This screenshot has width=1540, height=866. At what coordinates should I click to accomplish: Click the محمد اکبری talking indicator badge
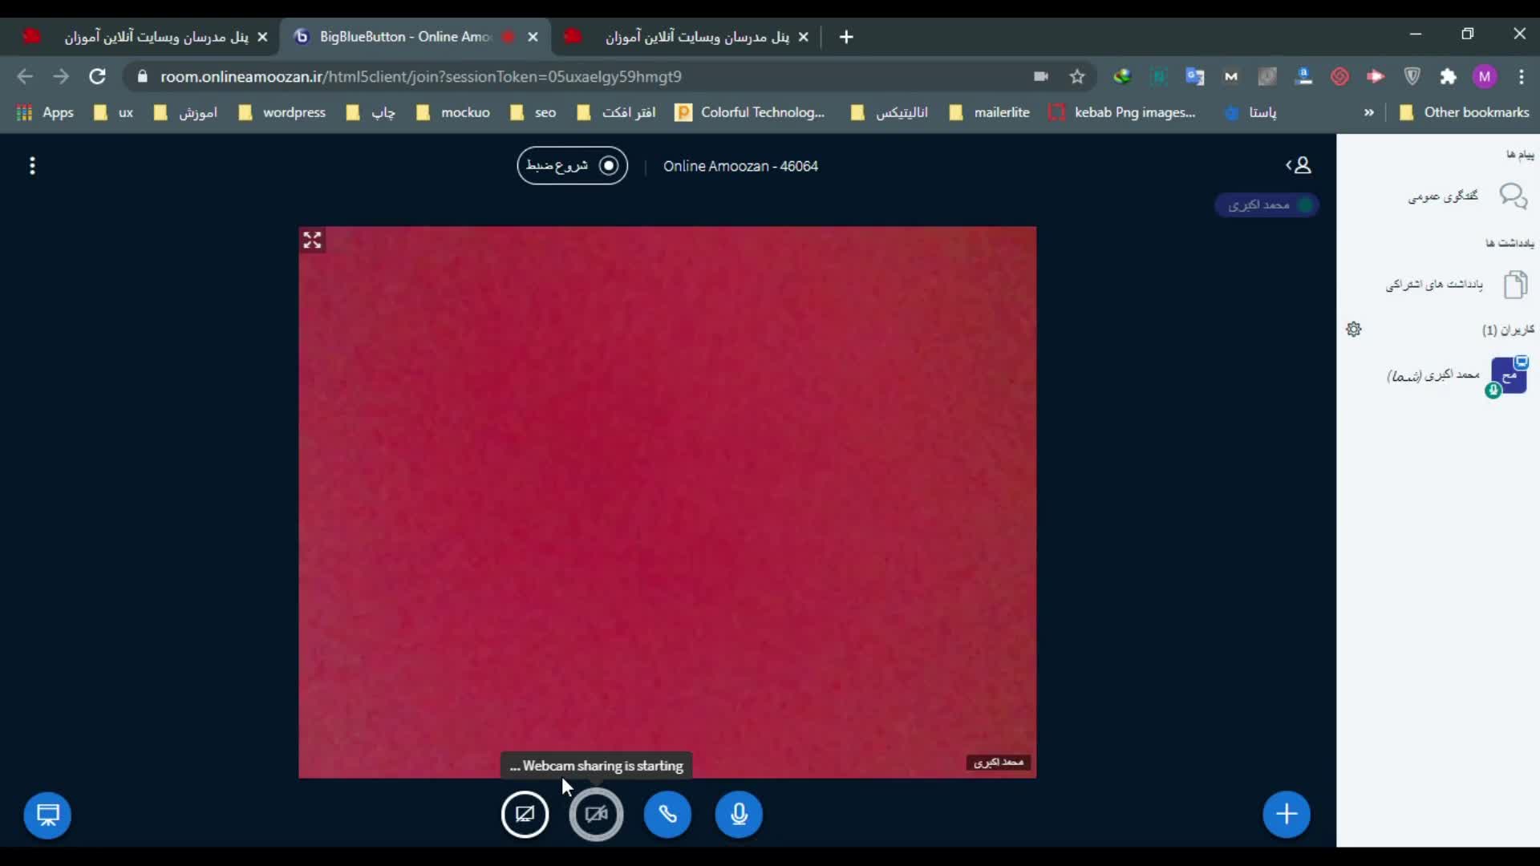tap(1266, 205)
